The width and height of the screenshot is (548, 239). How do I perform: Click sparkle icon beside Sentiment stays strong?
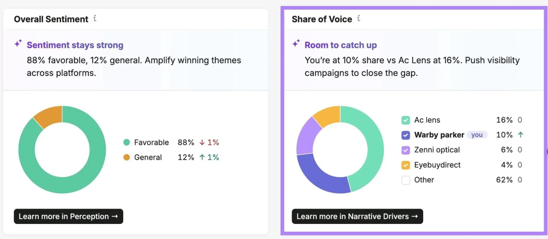pos(18,43)
